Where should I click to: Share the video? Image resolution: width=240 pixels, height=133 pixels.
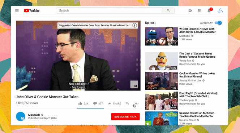(x=114, y=103)
